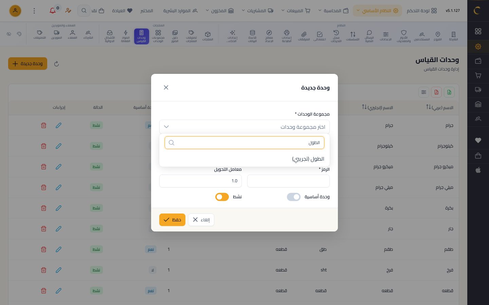Click the وحدة جديدة add button

28,64
